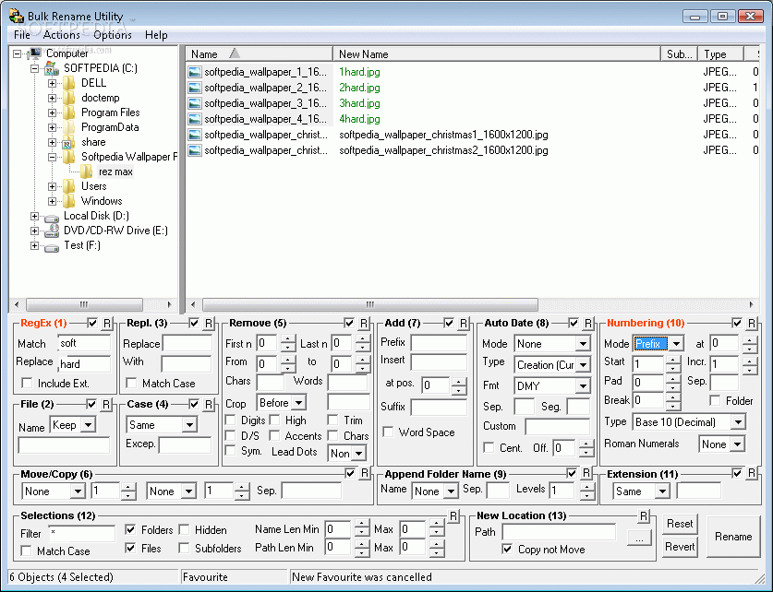Open the Actions menu
This screenshot has width=773, height=592.
tap(61, 35)
